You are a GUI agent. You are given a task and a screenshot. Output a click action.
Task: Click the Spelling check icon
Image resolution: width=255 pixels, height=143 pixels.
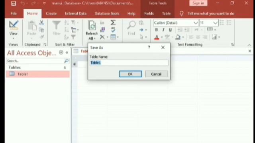(x=113, y=30)
